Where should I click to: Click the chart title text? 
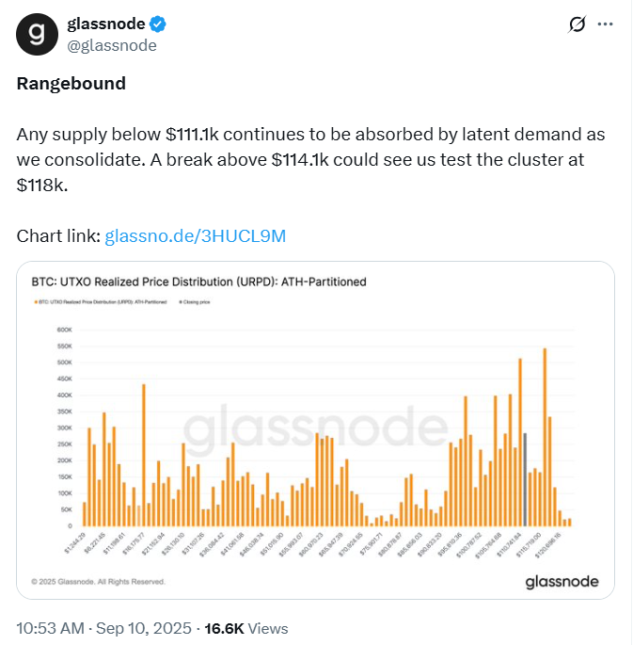pyautogui.click(x=198, y=282)
